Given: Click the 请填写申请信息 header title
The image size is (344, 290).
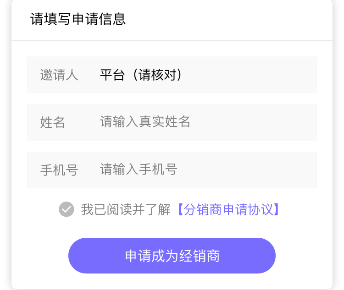Looking at the screenshot, I should (78, 19).
